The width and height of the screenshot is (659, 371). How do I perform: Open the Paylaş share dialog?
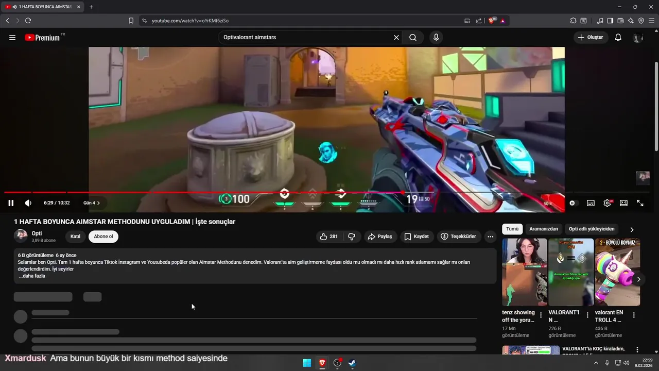click(380, 237)
